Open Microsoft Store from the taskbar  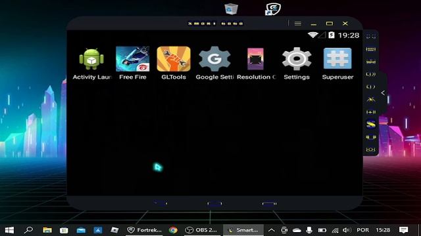tap(64, 230)
